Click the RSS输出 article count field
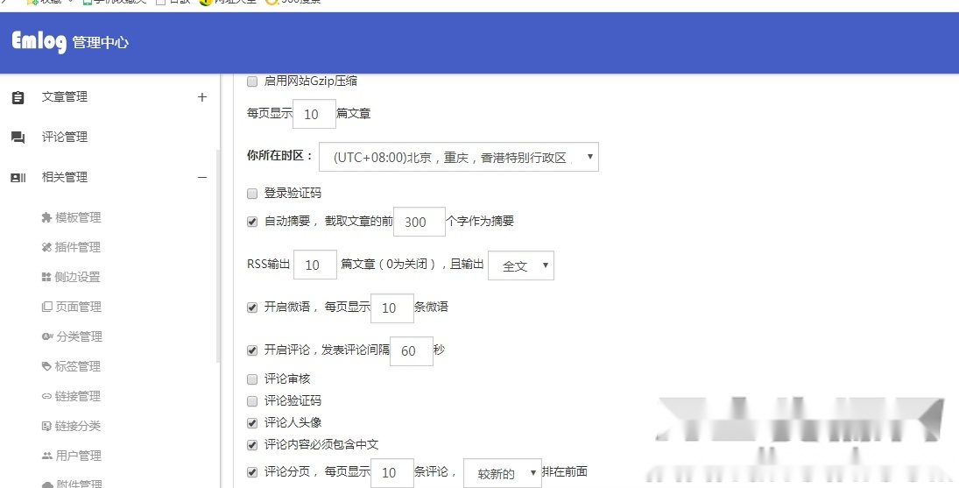This screenshot has height=488, width=959. pos(315,265)
